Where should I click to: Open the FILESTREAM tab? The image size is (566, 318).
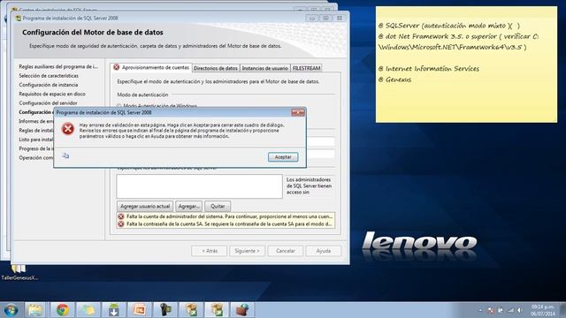306,68
